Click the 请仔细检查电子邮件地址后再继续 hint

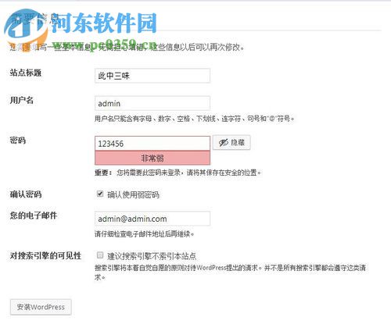click(x=145, y=234)
